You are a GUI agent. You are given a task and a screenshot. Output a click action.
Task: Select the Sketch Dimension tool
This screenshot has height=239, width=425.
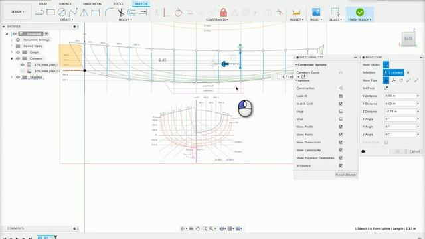click(x=96, y=12)
